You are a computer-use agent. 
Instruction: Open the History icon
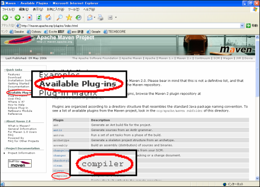[78, 17]
